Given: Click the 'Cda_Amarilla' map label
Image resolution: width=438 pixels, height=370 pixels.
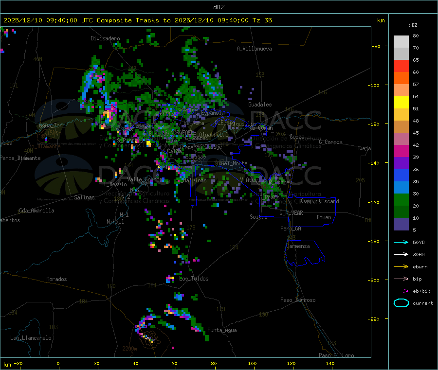Looking at the screenshot, I should pyautogui.click(x=36, y=211).
